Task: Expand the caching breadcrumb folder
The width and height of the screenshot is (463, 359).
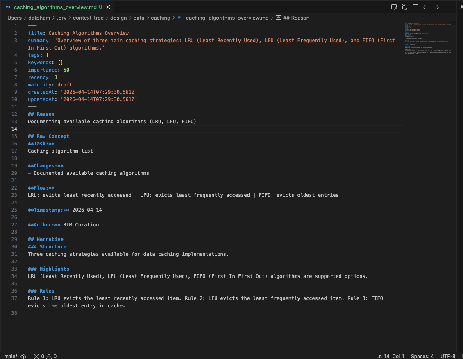Action: [160, 18]
